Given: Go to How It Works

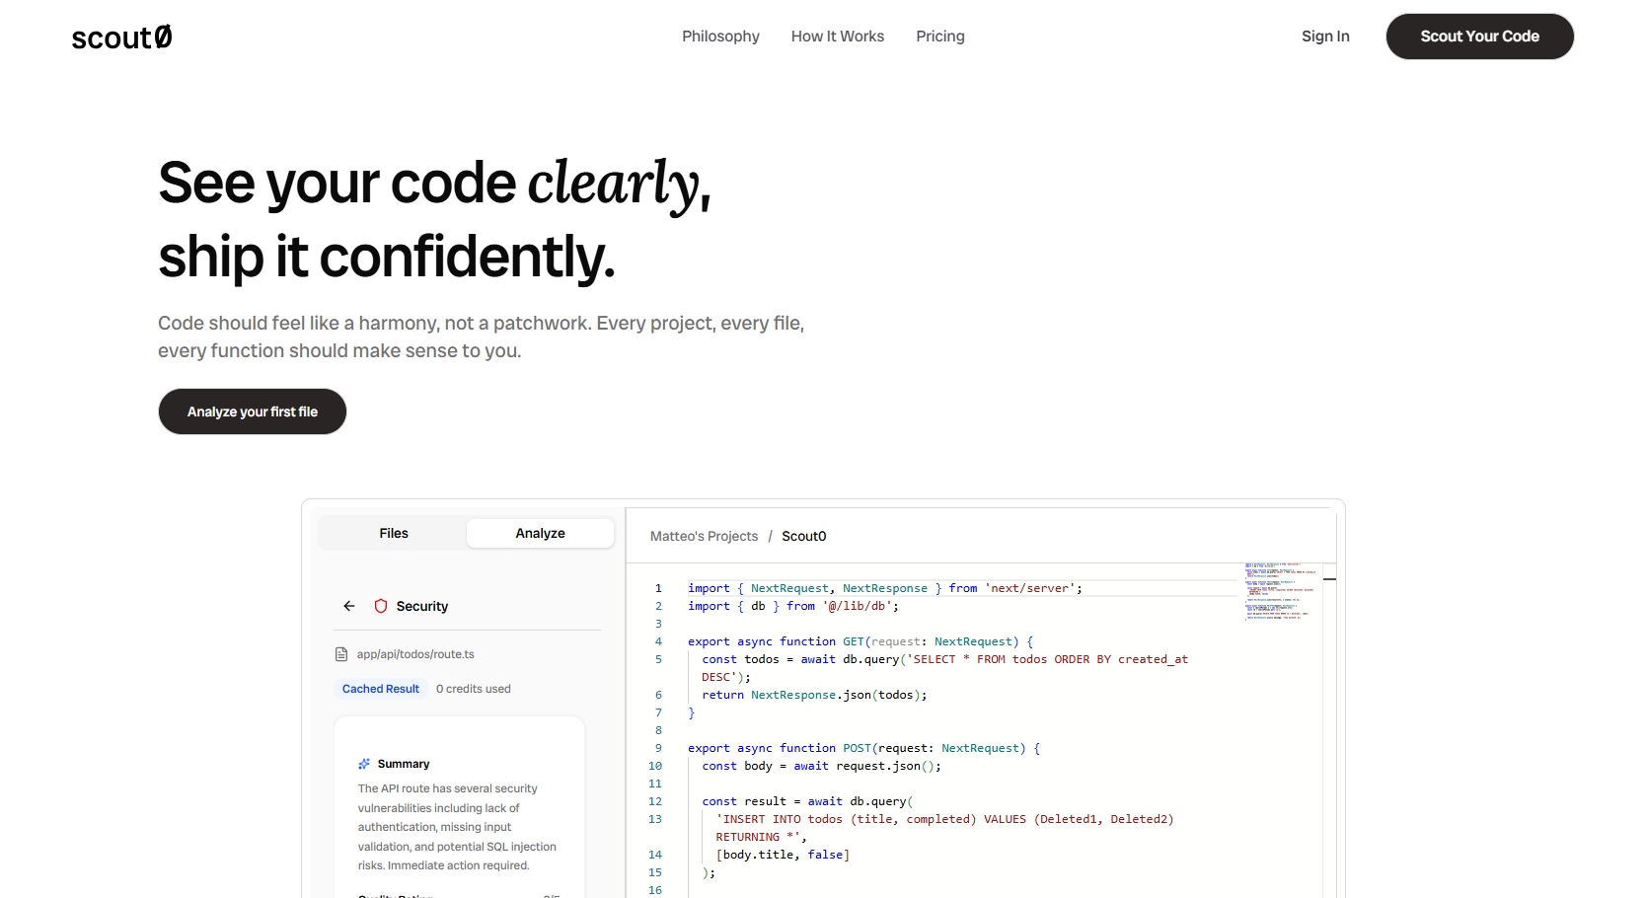Looking at the screenshot, I should pyautogui.click(x=837, y=37).
